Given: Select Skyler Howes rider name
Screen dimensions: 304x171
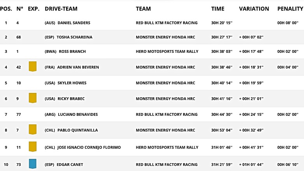Looking at the screenshot, I should point(72,83).
